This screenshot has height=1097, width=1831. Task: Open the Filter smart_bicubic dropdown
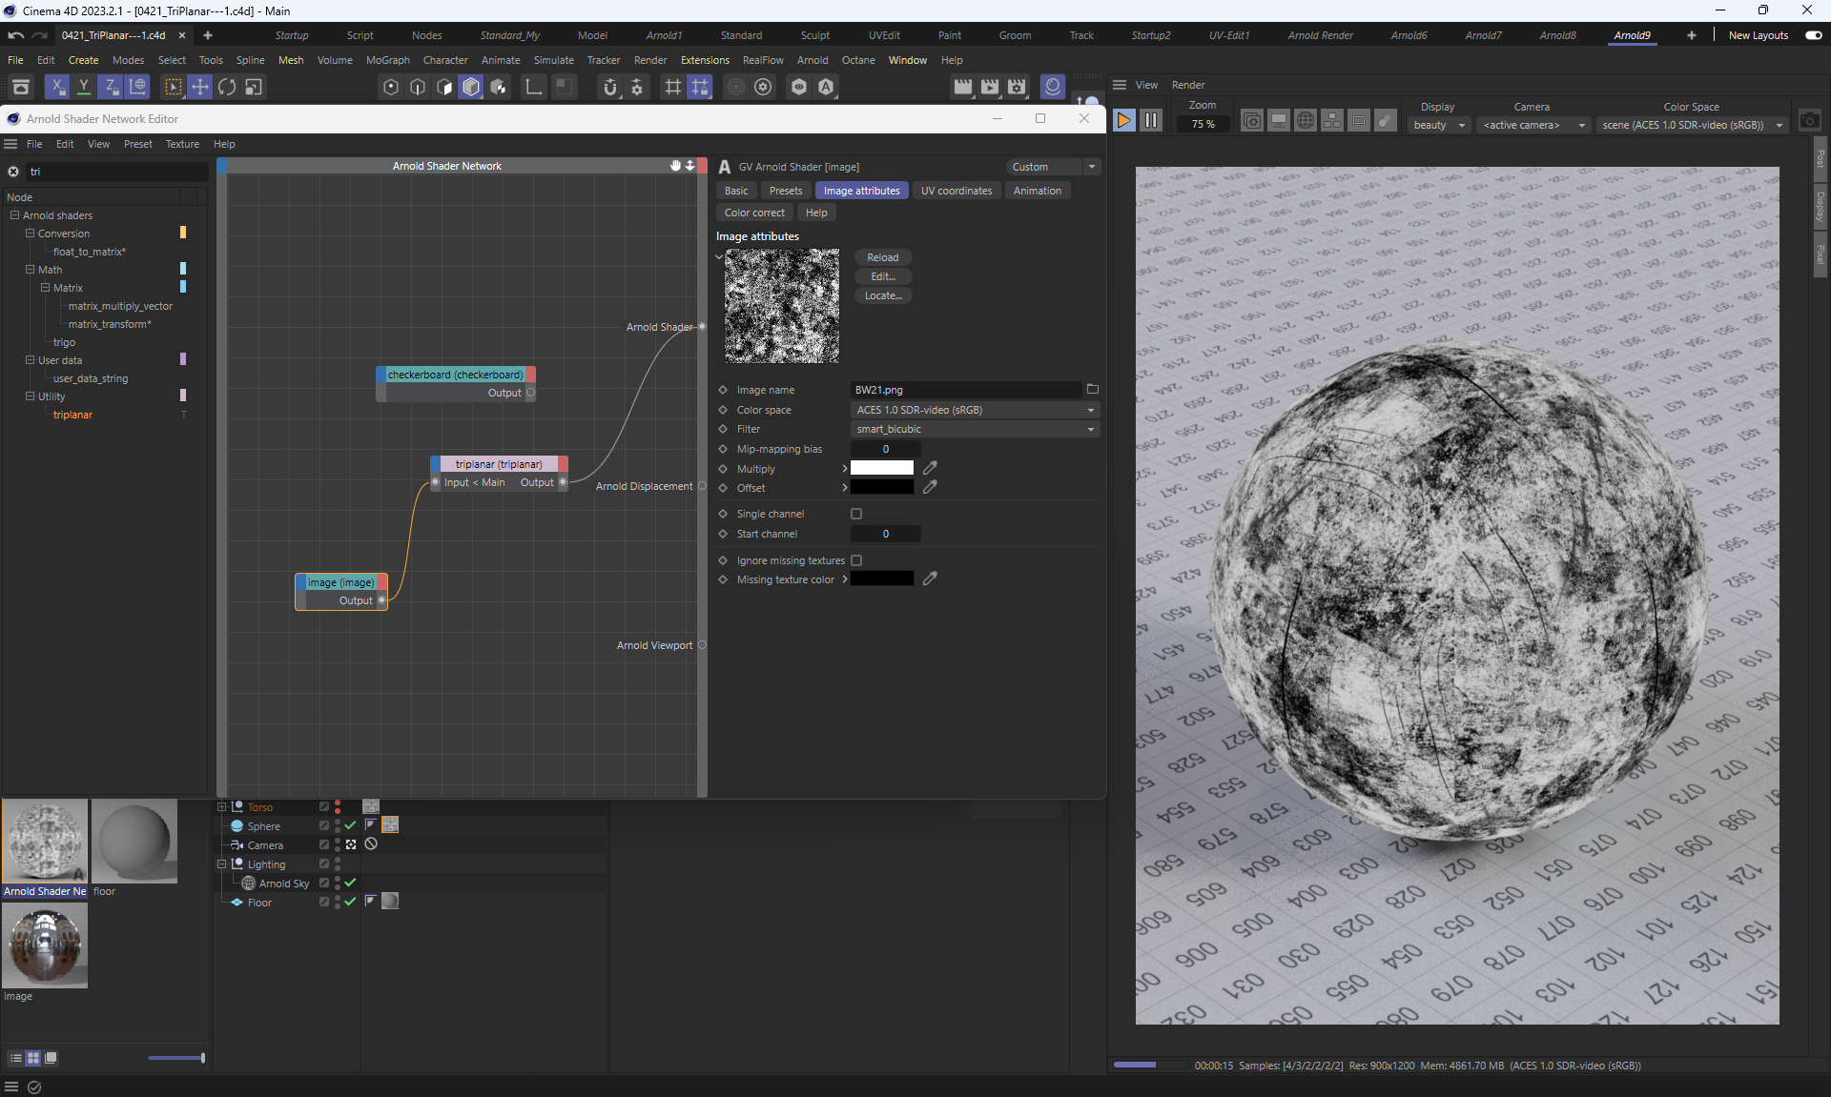click(974, 429)
